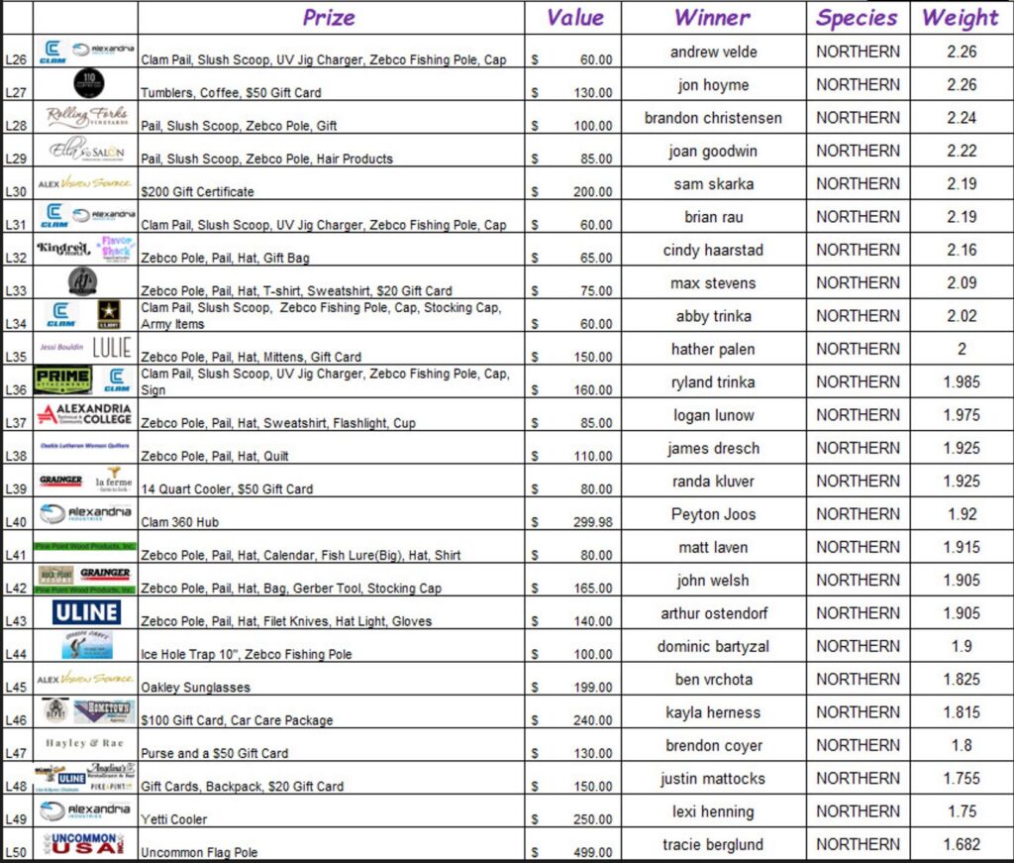This screenshot has width=1014, height=863.
Task: Select winner ryland trinka
Action: [x=713, y=382]
